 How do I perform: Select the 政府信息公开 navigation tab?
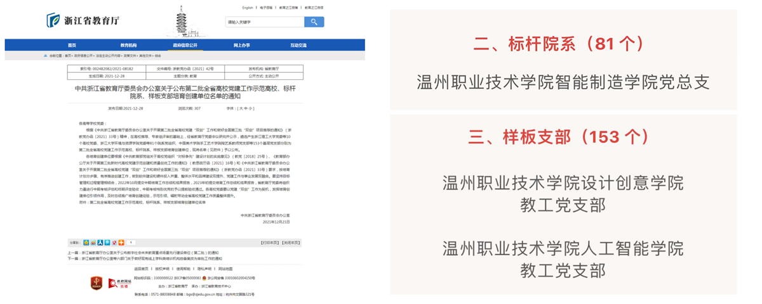point(185,46)
